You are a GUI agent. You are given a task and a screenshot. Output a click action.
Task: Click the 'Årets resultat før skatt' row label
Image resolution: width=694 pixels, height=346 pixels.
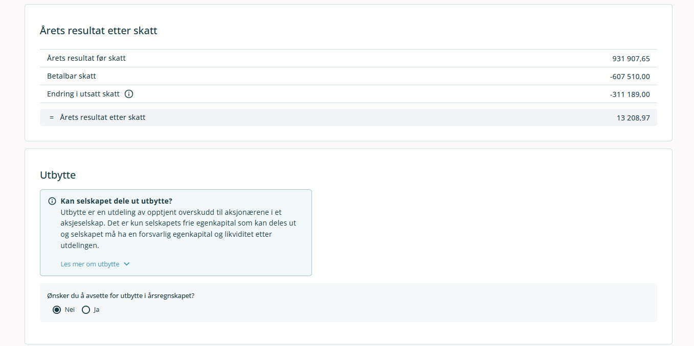tap(86, 58)
